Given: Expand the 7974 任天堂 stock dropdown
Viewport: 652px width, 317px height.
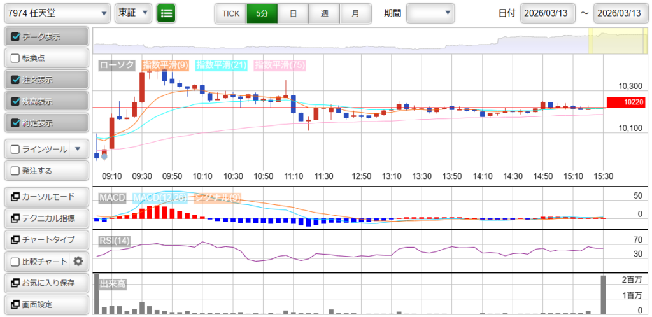Looking at the screenshot, I should (x=57, y=13).
